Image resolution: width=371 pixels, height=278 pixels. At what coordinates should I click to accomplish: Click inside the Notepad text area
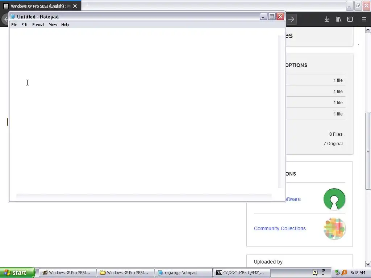pos(143,111)
